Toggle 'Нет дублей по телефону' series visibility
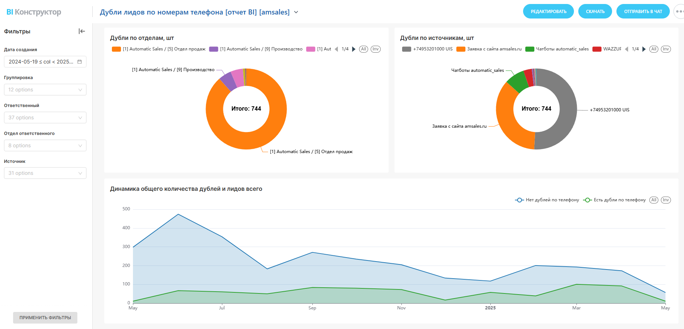The width and height of the screenshot is (684, 329). click(547, 200)
